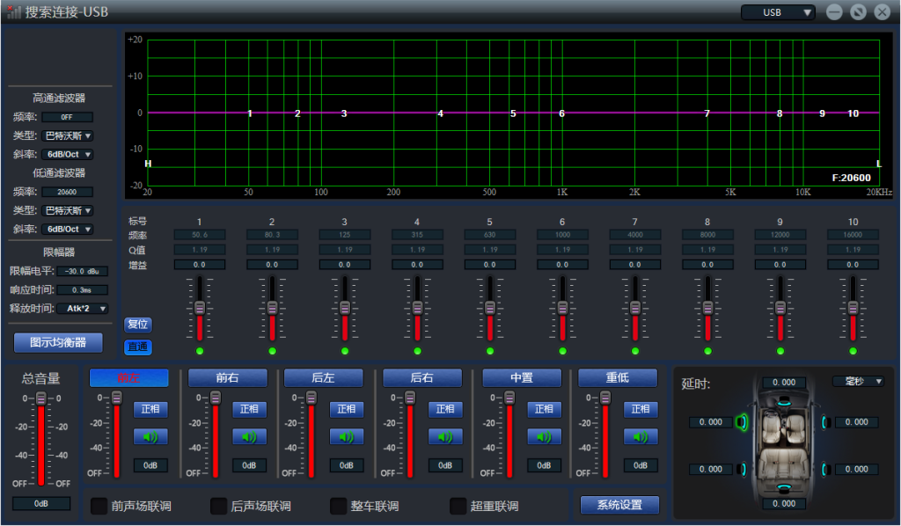Click the 中置 channel volume slider handle

point(509,398)
